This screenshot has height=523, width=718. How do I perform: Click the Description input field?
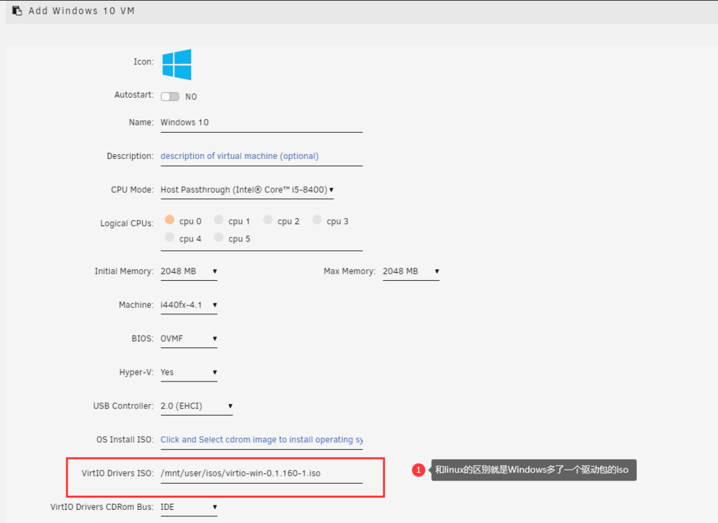262,156
